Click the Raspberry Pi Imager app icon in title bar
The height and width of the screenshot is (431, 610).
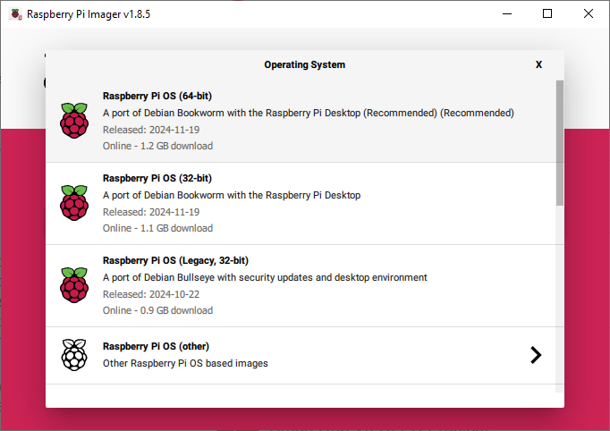click(x=15, y=14)
